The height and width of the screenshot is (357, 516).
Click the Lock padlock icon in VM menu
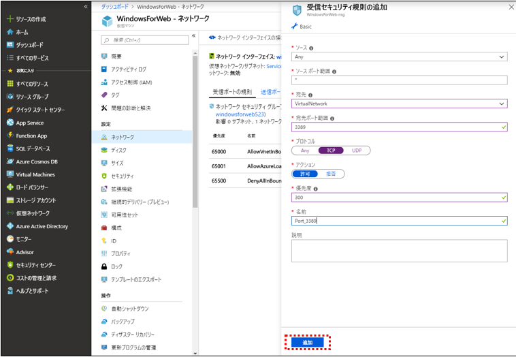coord(104,266)
